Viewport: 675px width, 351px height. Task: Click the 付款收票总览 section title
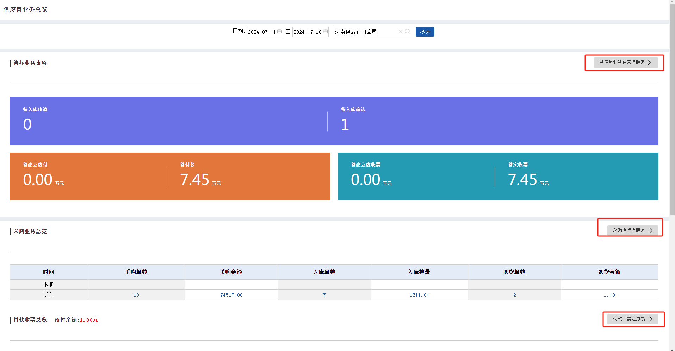[x=30, y=320]
